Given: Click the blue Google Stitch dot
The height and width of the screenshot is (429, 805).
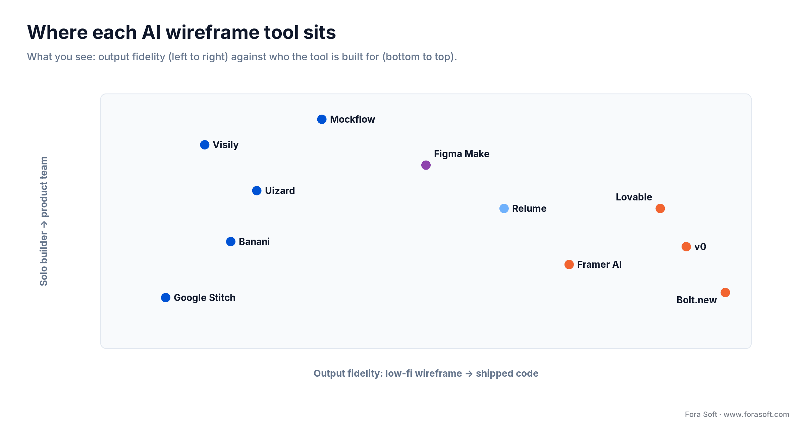Looking at the screenshot, I should point(166,298).
